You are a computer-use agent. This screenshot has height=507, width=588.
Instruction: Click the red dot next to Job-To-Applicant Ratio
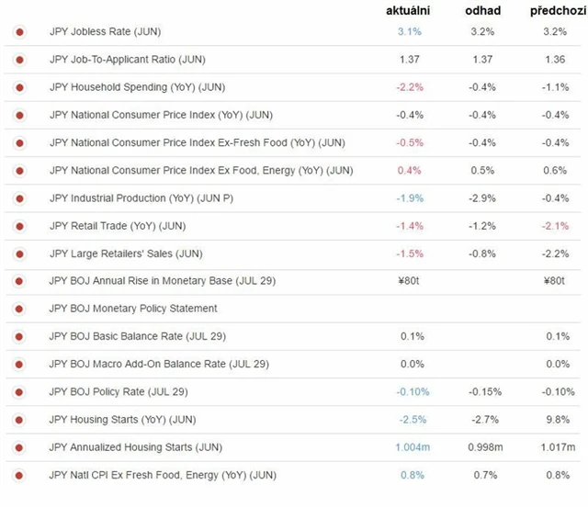coord(19,60)
